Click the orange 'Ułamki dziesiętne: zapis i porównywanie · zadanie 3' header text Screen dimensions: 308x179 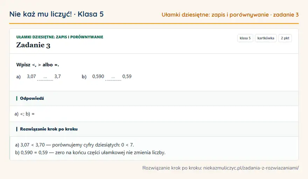tap(230, 15)
